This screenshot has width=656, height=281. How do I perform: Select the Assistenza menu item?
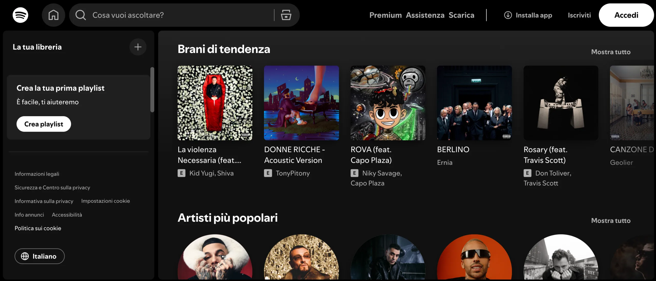(425, 15)
